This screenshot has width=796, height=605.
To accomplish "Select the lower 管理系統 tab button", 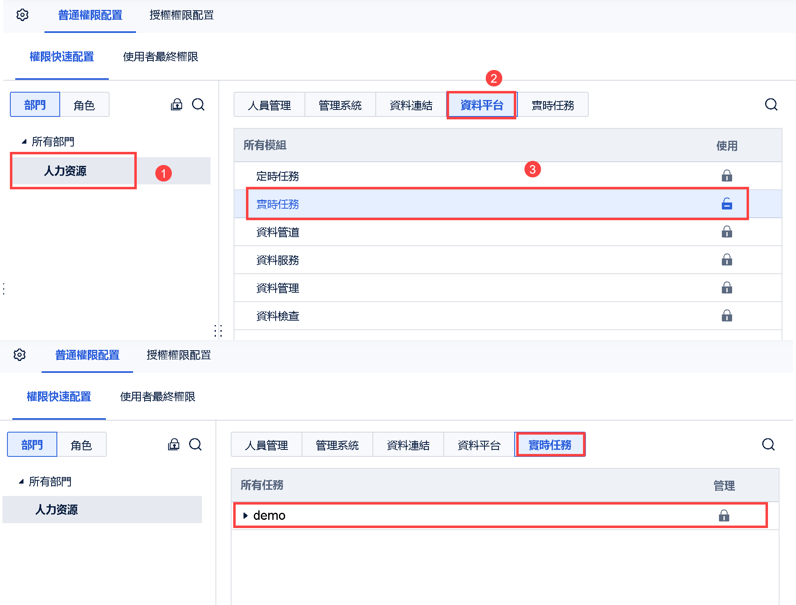I will pos(337,445).
